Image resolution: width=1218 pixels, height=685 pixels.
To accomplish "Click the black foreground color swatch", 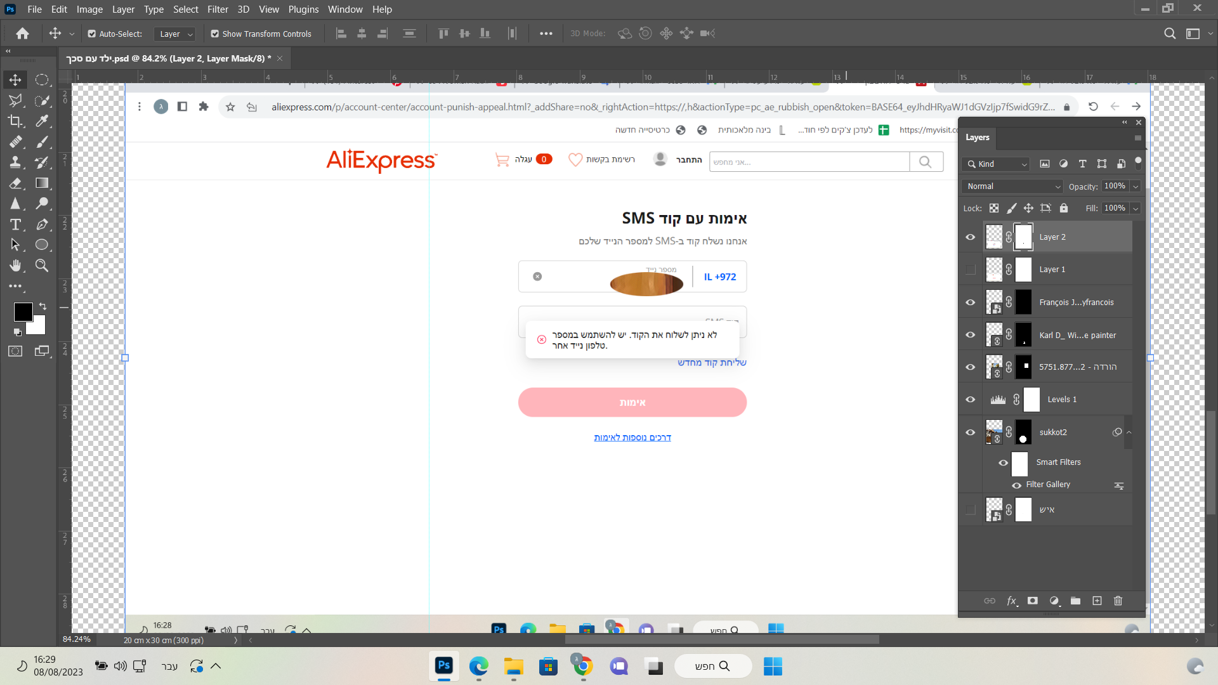I will pyautogui.click(x=23, y=311).
